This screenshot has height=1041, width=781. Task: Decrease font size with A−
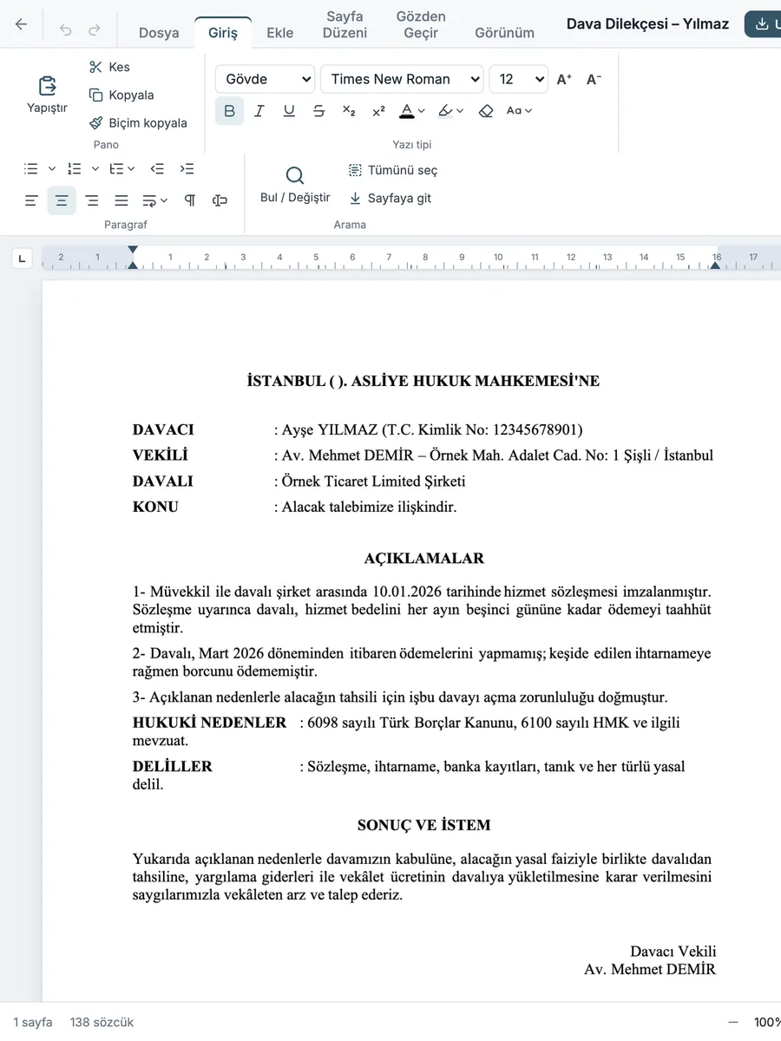tap(594, 79)
